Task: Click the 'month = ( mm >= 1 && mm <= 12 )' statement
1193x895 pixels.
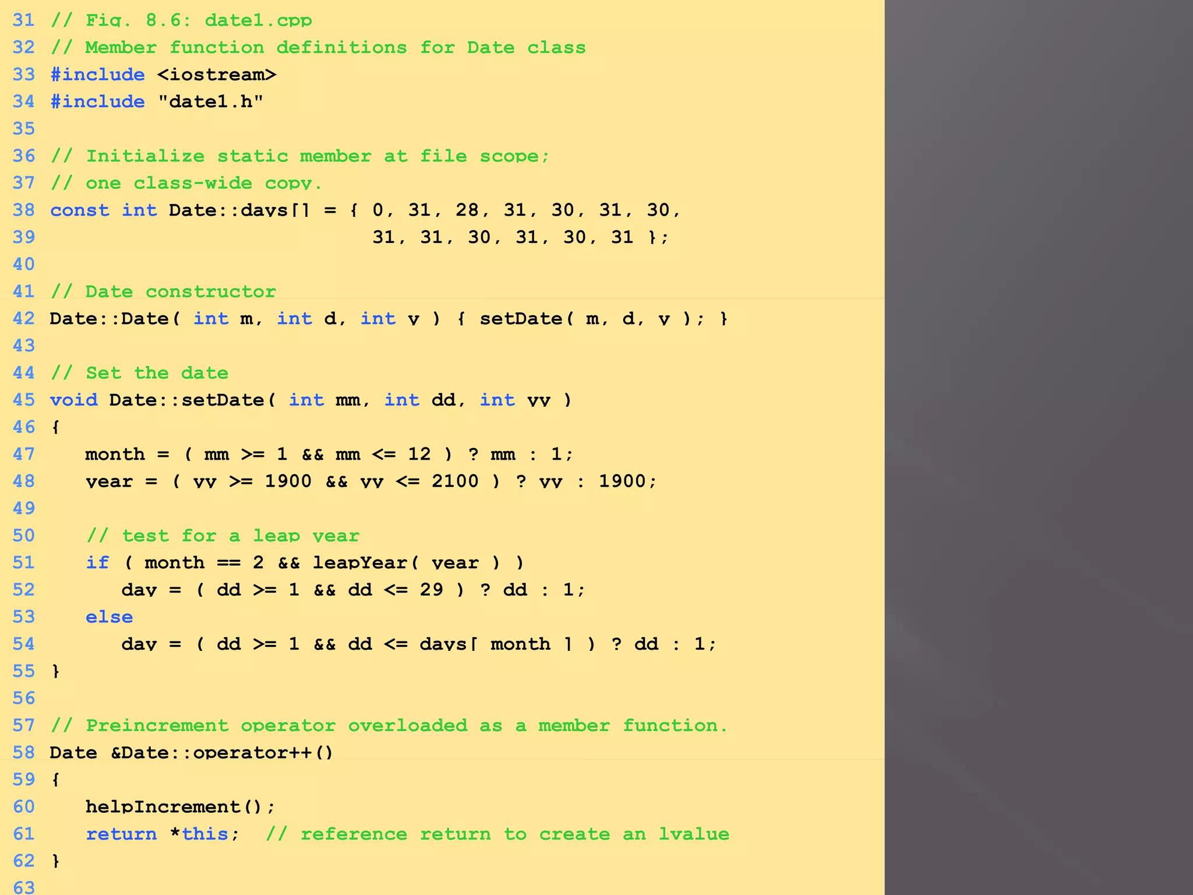Action: pyautogui.click(x=330, y=454)
